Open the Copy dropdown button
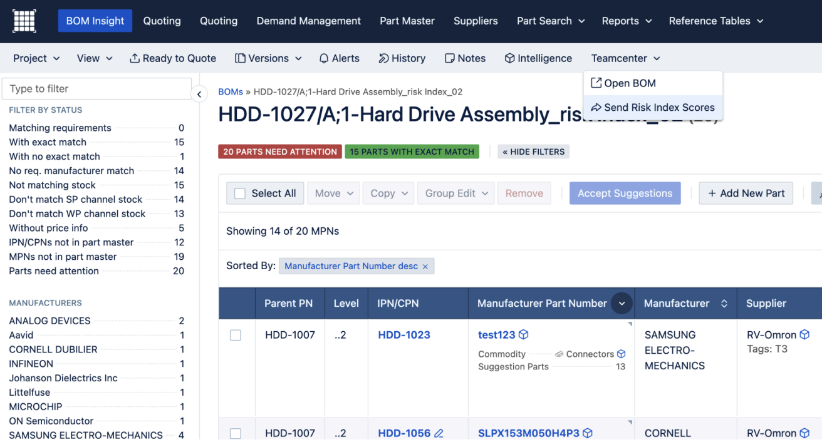This screenshot has width=822, height=447. (x=389, y=193)
